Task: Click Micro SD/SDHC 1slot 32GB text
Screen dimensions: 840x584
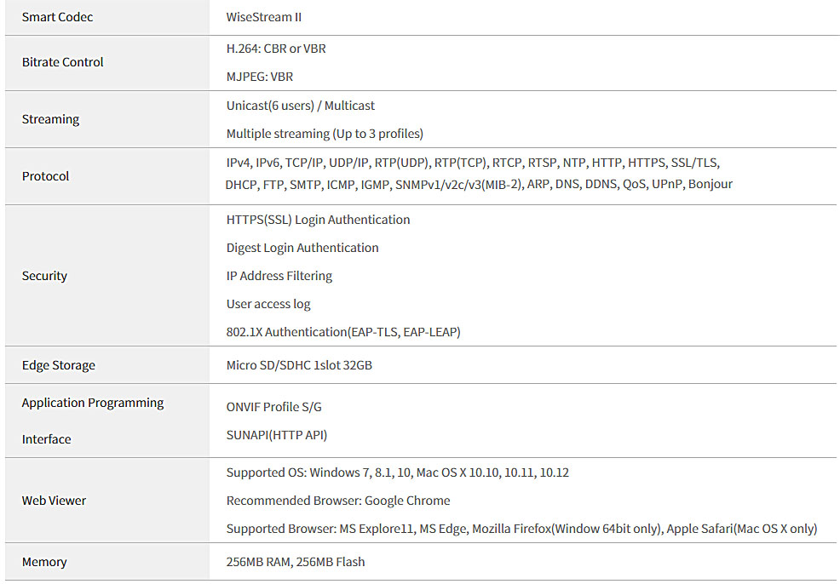Action: click(299, 365)
